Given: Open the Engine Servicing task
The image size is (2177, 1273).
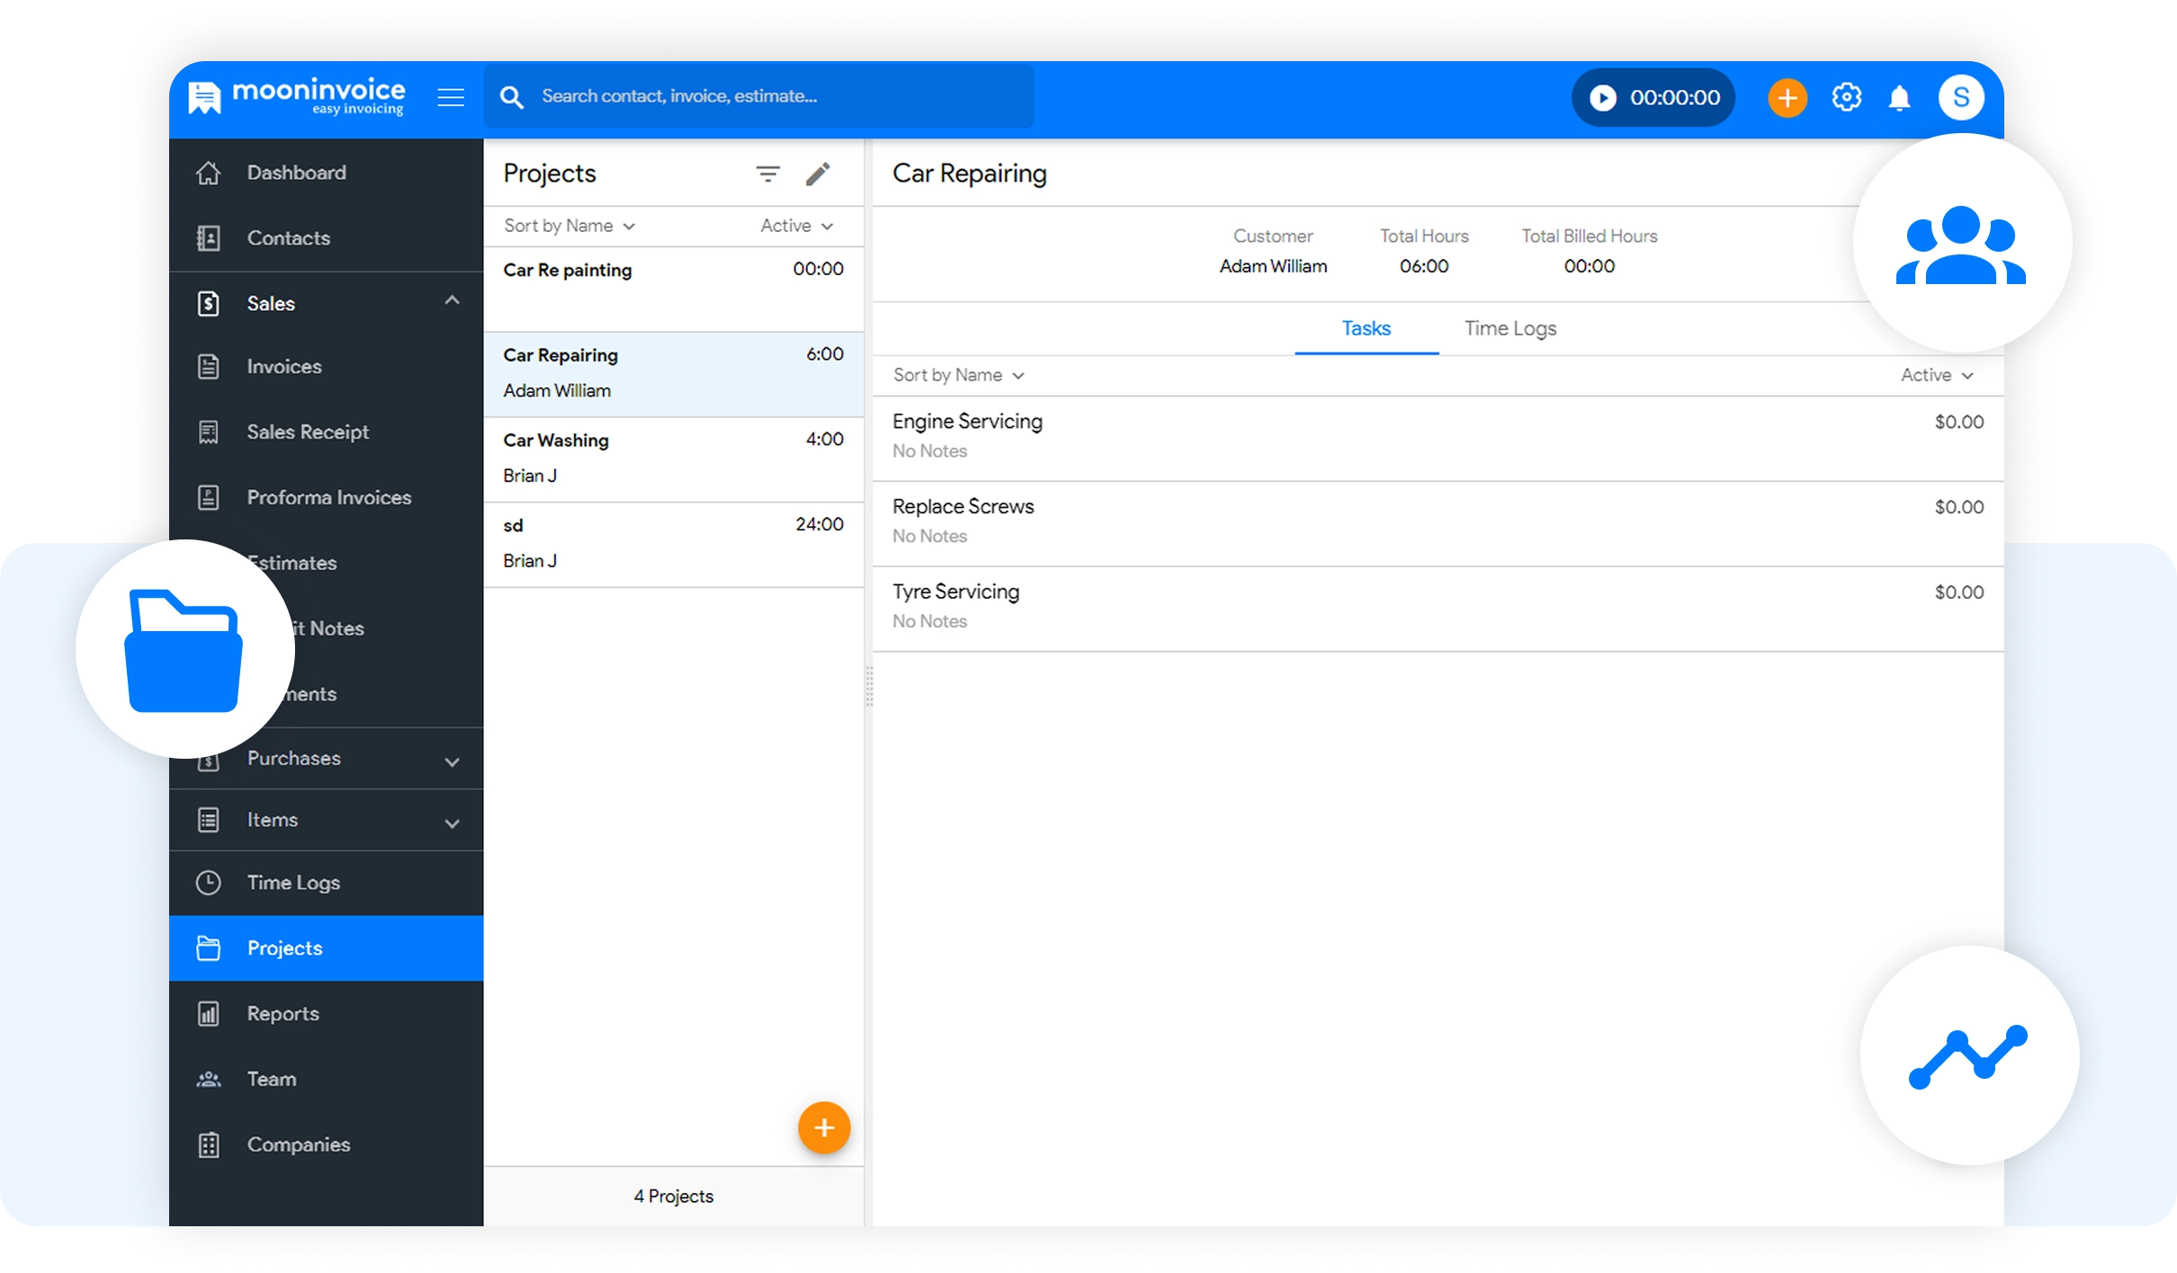Looking at the screenshot, I should pyautogui.click(x=967, y=422).
